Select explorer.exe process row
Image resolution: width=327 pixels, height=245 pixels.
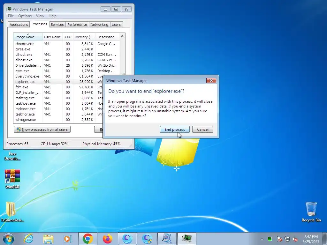(x=58, y=82)
